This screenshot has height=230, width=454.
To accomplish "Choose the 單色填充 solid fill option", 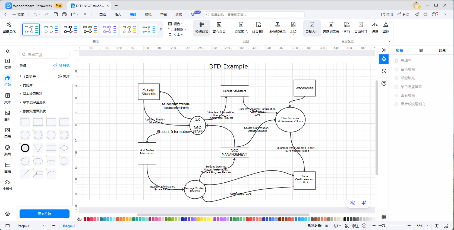I will tap(396, 70).
